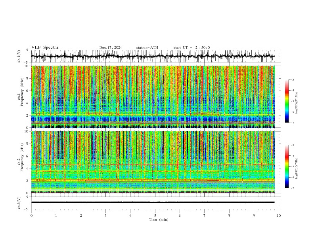
Task: Click the "-3" value on ch.1 colorbar
Action: coord(293,79)
